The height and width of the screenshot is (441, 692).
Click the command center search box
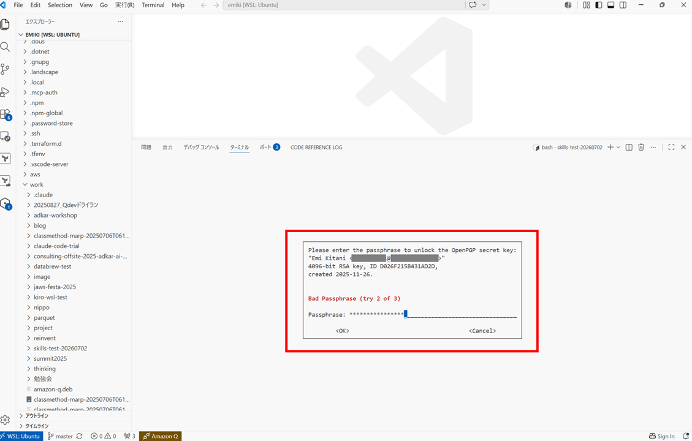coord(344,6)
